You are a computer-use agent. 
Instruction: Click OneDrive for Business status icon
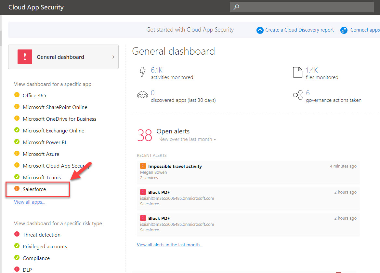coord(17,118)
